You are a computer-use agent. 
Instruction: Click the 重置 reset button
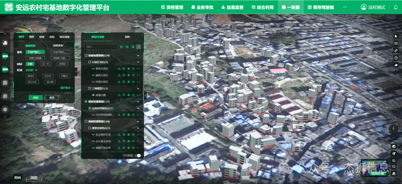click(x=52, y=98)
